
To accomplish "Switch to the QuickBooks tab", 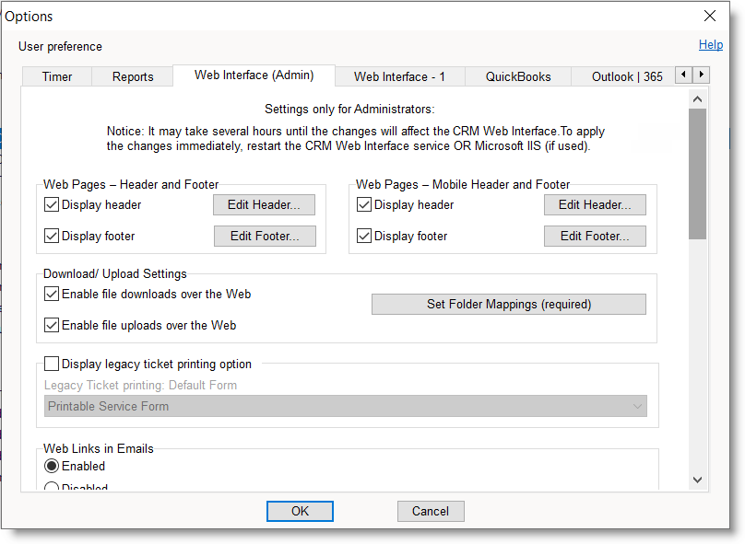I will 518,76.
